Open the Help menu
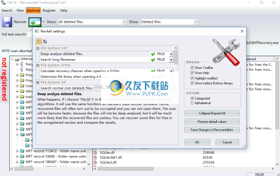 (x=64, y=10)
